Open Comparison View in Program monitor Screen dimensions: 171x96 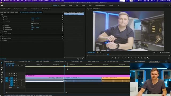[x=148, y=58]
